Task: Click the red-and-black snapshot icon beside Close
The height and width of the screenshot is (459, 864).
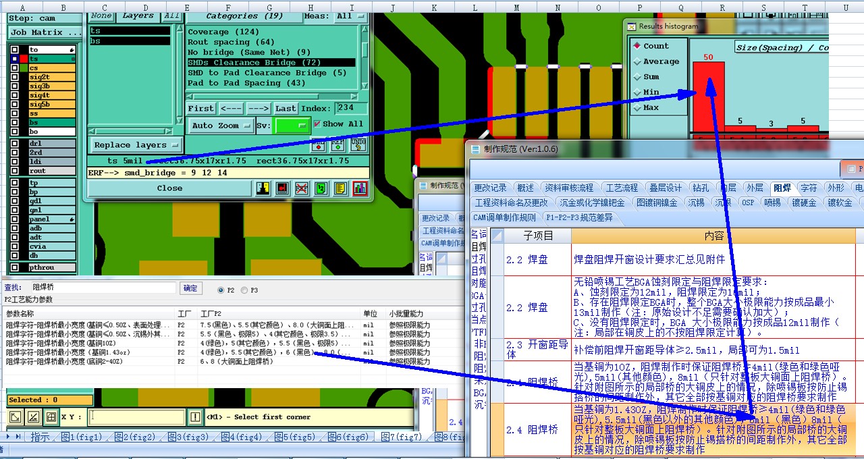Action: [x=283, y=188]
